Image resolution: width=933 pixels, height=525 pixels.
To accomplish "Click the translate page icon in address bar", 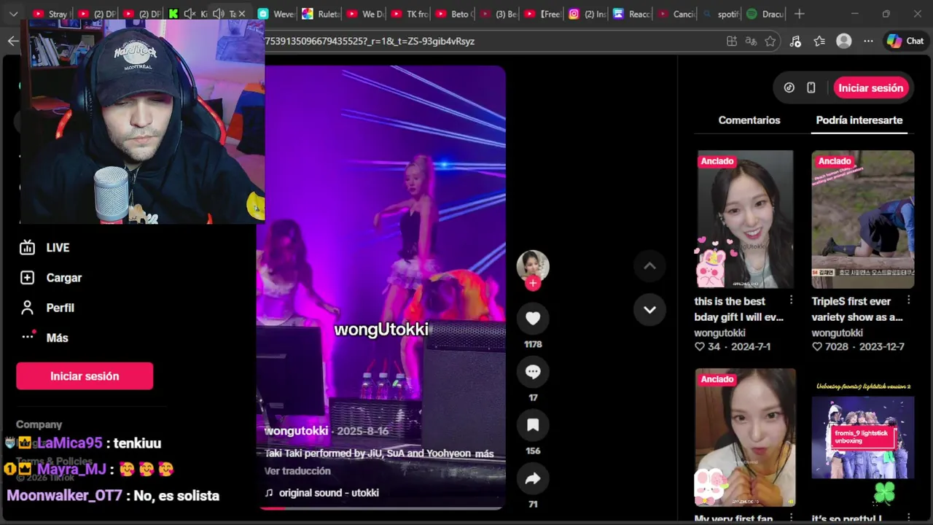I will pyautogui.click(x=751, y=41).
